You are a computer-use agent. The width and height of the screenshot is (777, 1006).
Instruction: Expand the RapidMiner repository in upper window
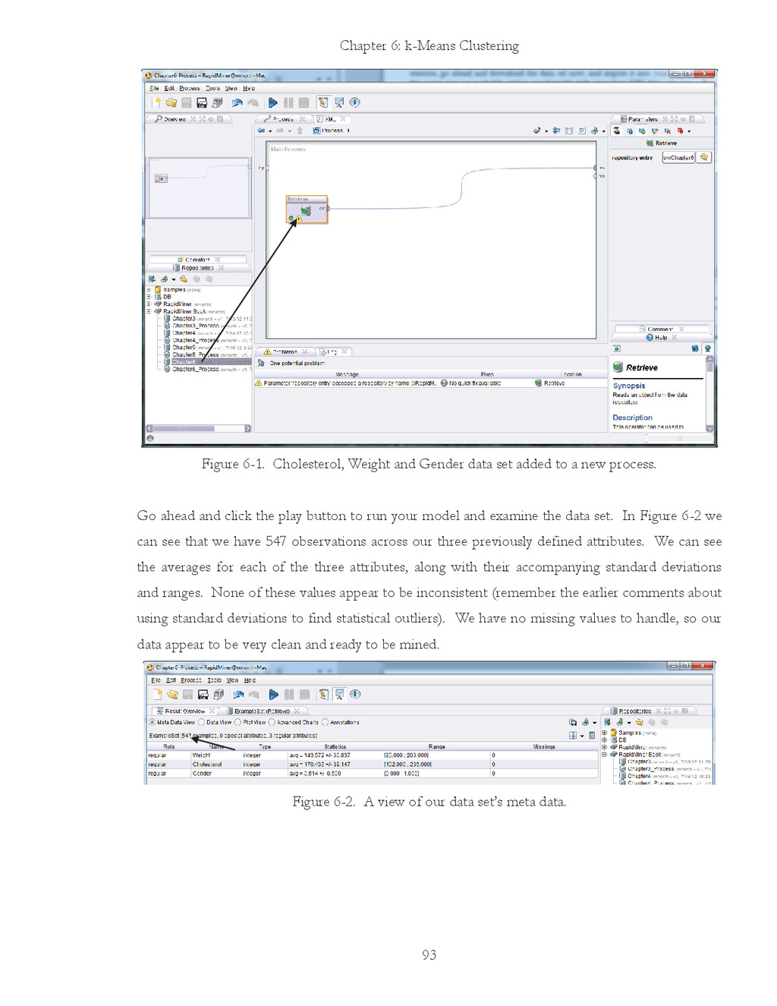(x=149, y=304)
